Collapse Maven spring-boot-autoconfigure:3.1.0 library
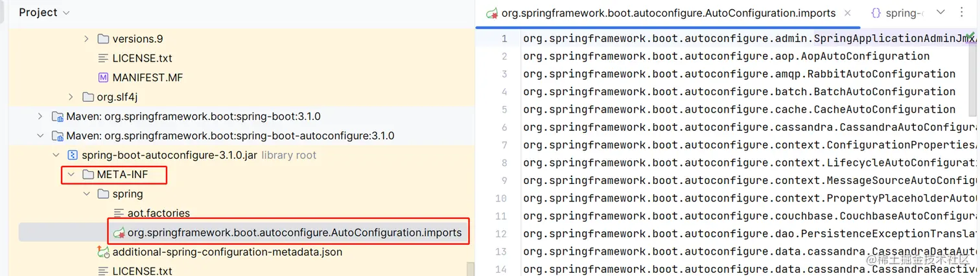The height and width of the screenshot is (276, 980). point(40,136)
